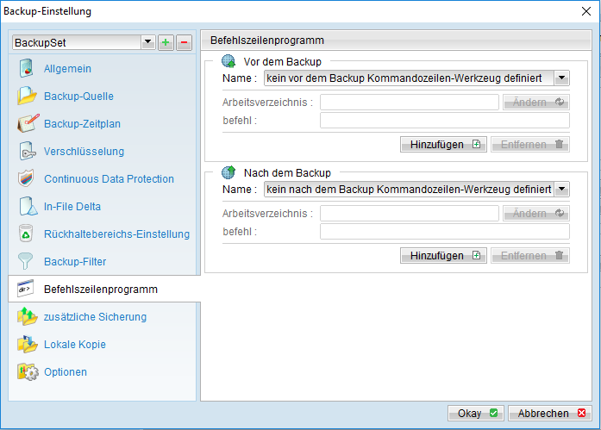Image resolution: width=601 pixels, height=430 pixels.
Task: Expand the BackupSet dropdown
Action: (148, 42)
